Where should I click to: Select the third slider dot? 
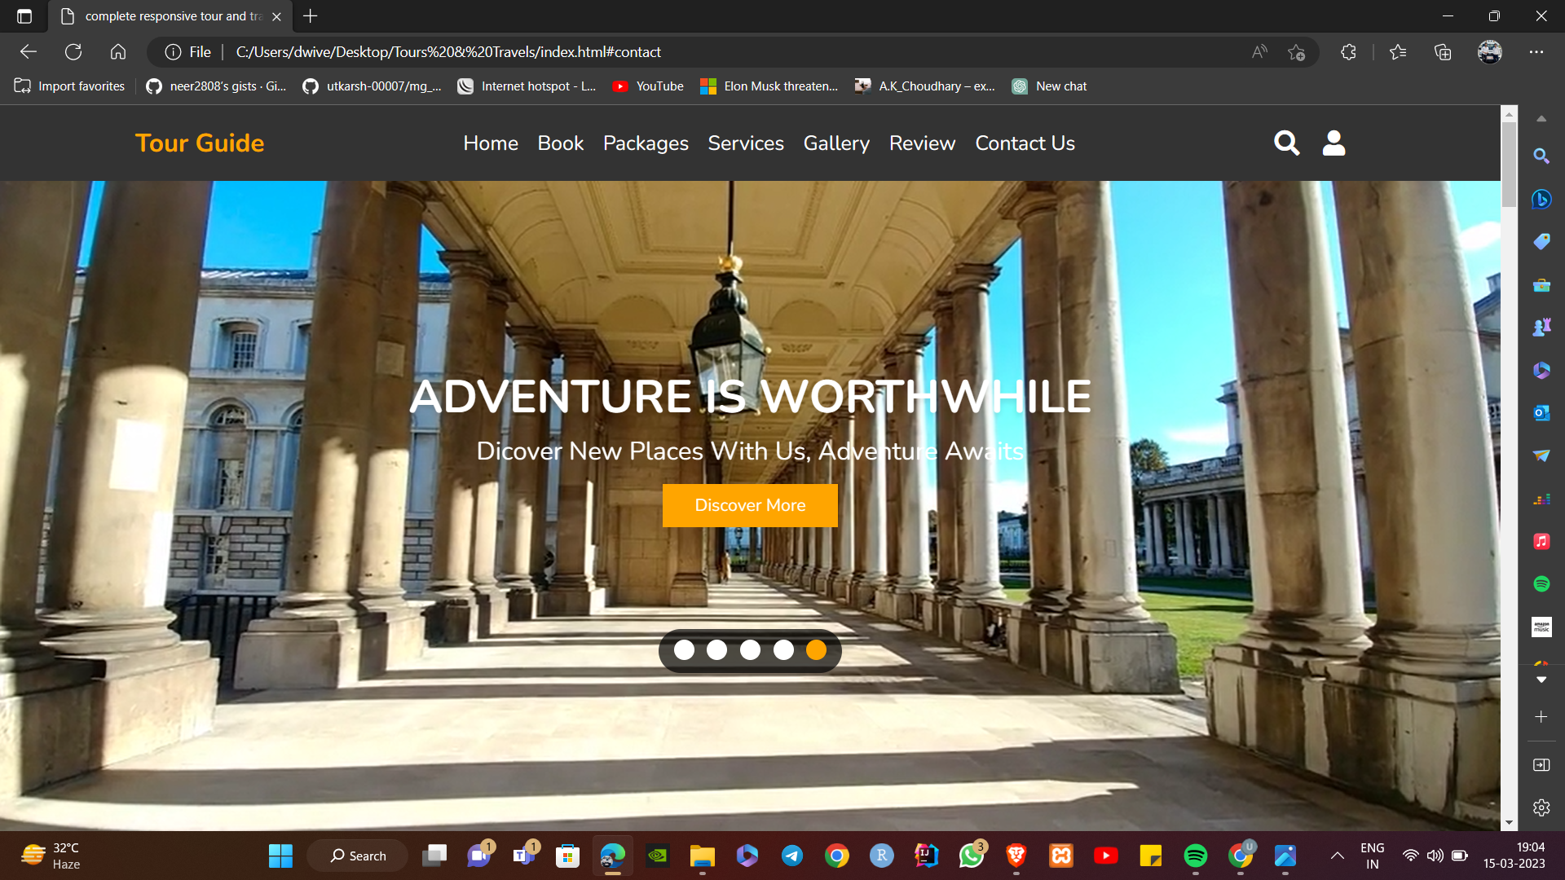coord(750,650)
